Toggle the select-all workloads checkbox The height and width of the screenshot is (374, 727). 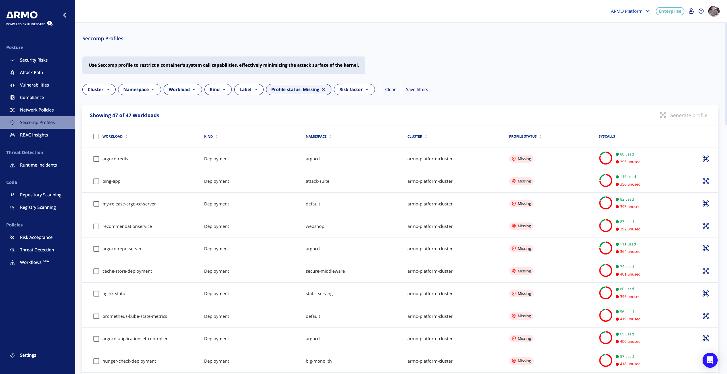(96, 136)
